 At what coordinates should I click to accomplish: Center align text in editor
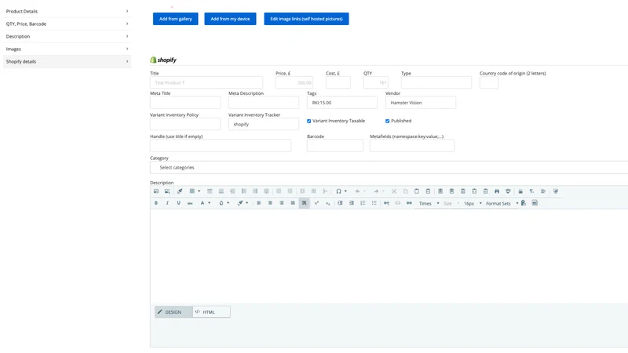coord(270,203)
